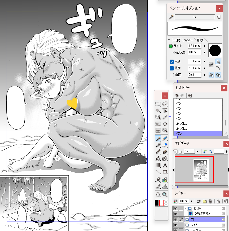Viewport: 229px width, 231px height.
Task: Rotate view counterclockwise in navigator
Action: pos(205,151)
